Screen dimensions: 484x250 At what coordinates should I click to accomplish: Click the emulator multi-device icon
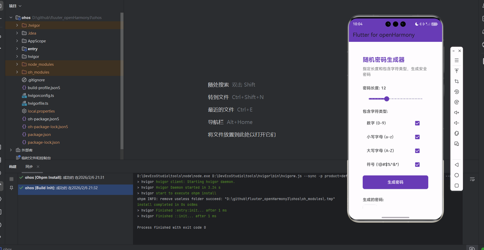[456, 144]
